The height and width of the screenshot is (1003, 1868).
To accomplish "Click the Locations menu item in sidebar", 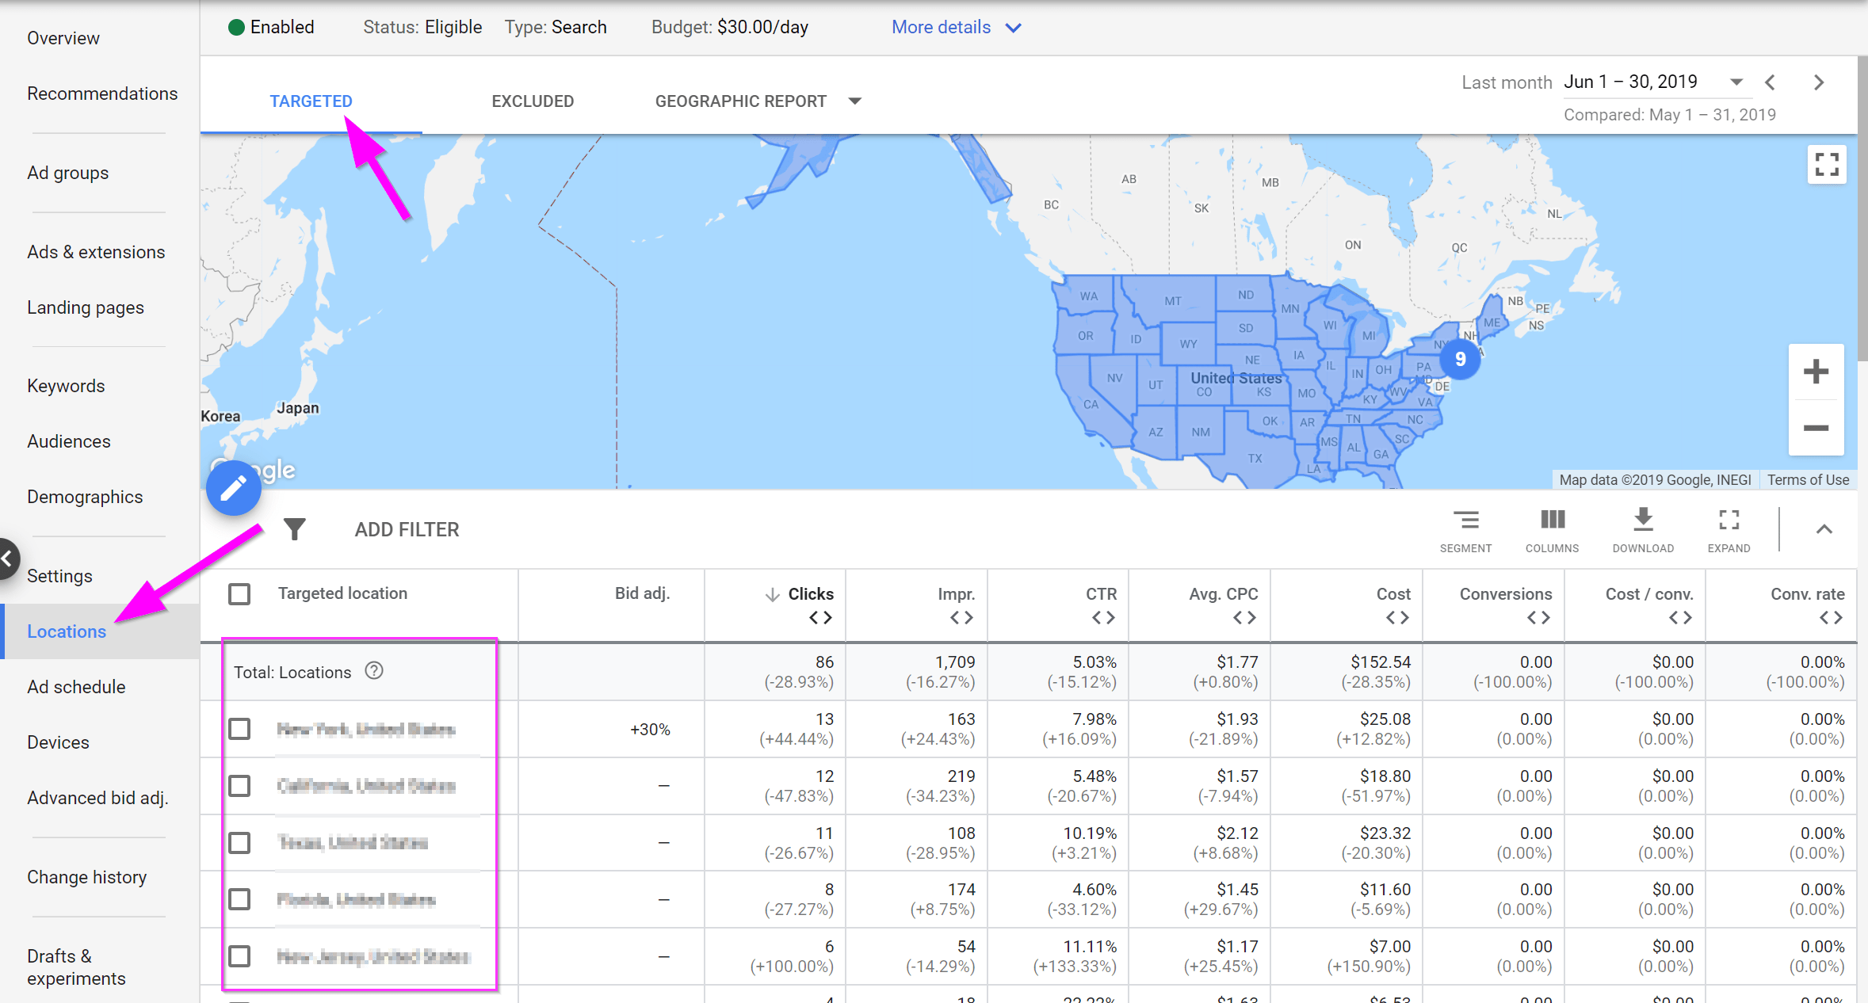I will (66, 632).
